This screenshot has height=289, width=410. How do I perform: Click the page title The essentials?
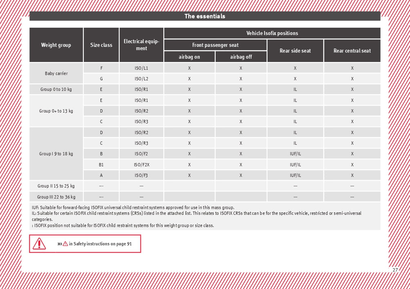[205, 16]
